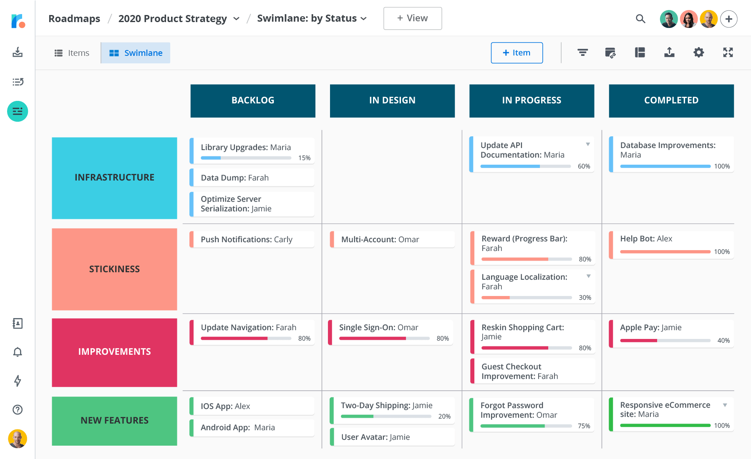
Task: Open the filter icon in toolbar
Action: pyautogui.click(x=582, y=53)
